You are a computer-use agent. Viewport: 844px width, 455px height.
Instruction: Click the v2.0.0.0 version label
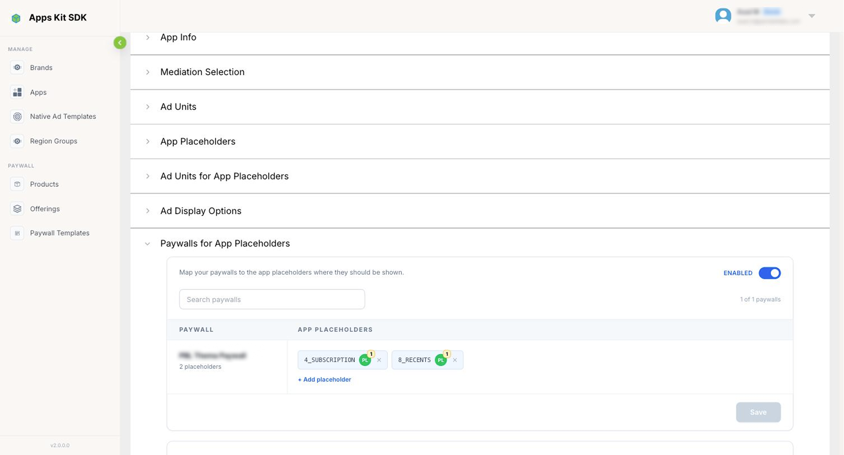(60, 446)
